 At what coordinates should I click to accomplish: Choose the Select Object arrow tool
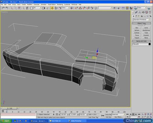click(24, 8)
